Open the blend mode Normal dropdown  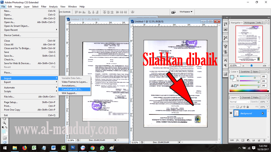pyautogui.click(x=240, y=102)
